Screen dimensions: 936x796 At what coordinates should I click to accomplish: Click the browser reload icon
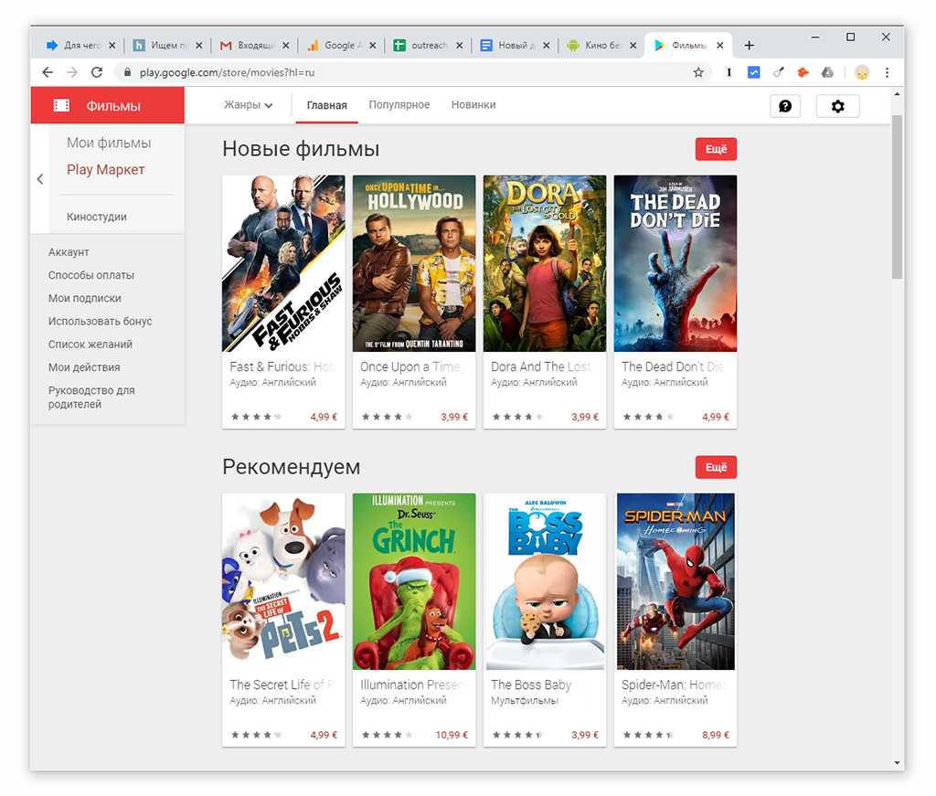click(97, 72)
